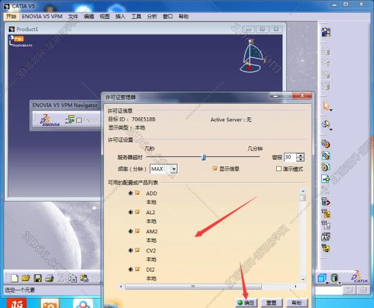Viewport: 374px width, 308px height.
Task: Toggle the 显示信息 checkbox
Action: (215, 168)
